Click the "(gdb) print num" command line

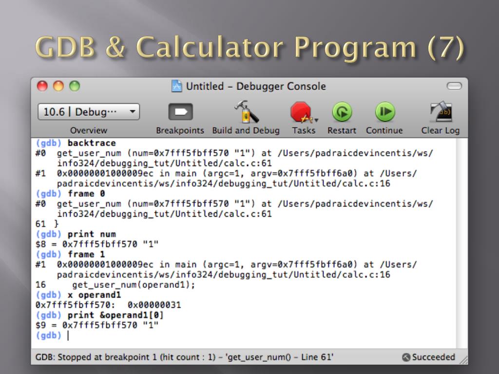76,234
